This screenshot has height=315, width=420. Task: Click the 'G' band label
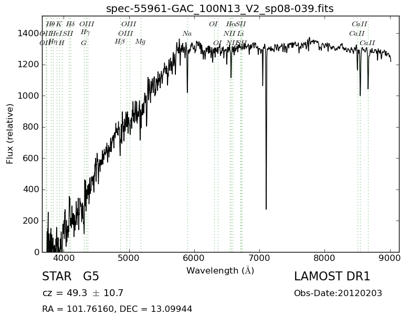pyautogui.click(x=83, y=43)
